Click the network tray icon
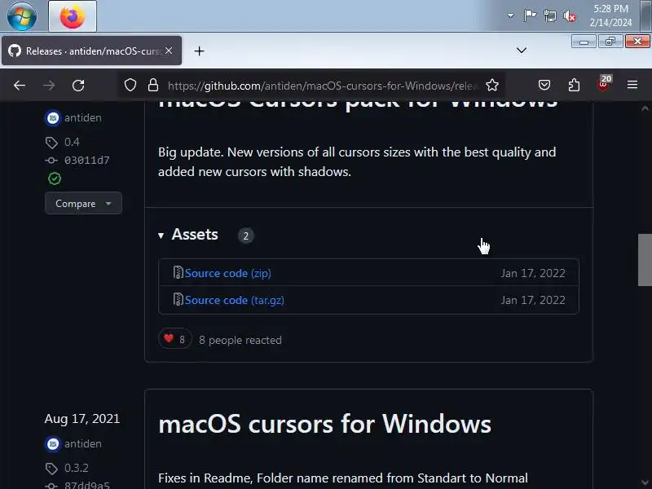 click(x=549, y=16)
